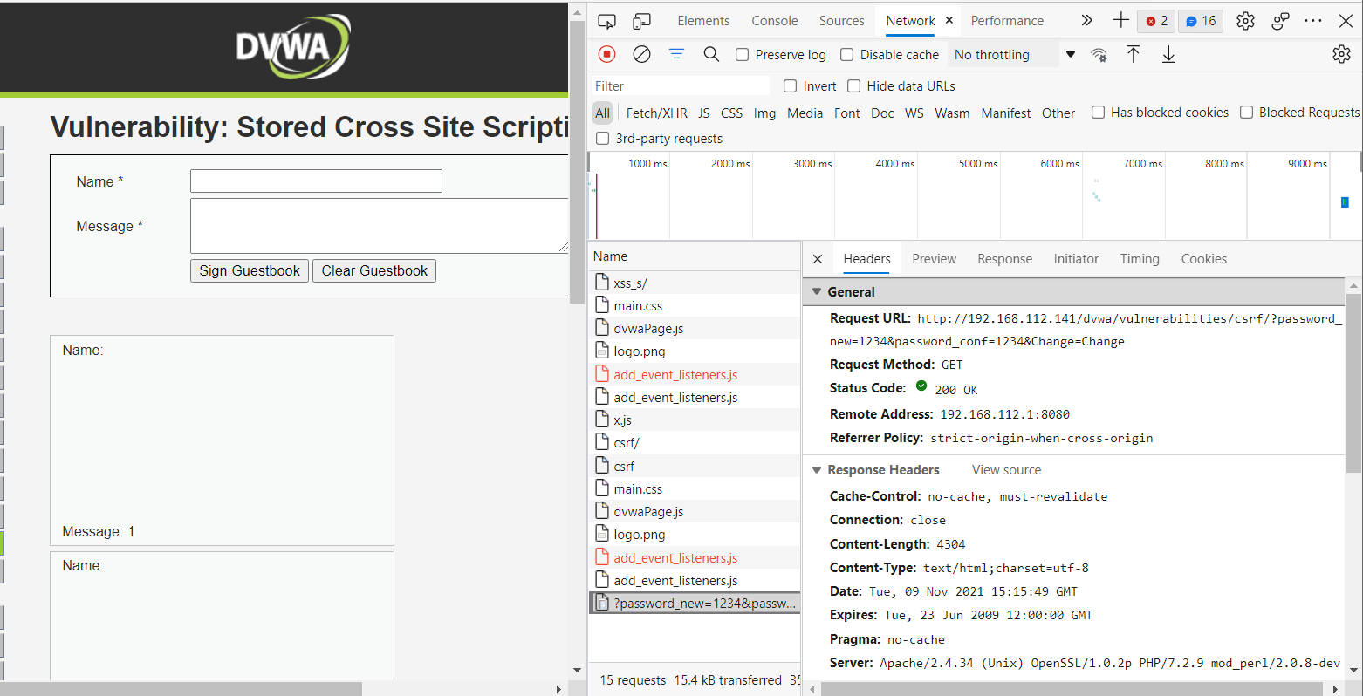The image size is (1363, 696).
Task: Click the DVWA logo
Action: tap(293, 46)
